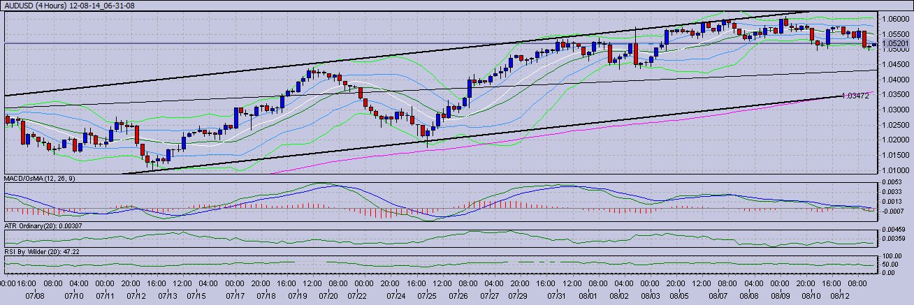The width and height of the screenshot is (914, 305).
Task: Click the 07/24 date label
Action: [x=396, y=296]
